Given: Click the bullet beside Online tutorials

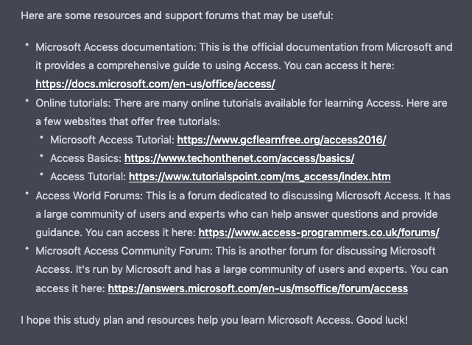Looking at the screenshot, I should (27, 101).
